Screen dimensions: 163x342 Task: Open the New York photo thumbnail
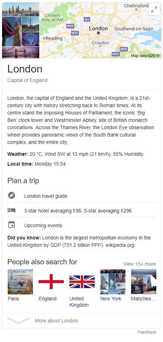pos(113,282)
